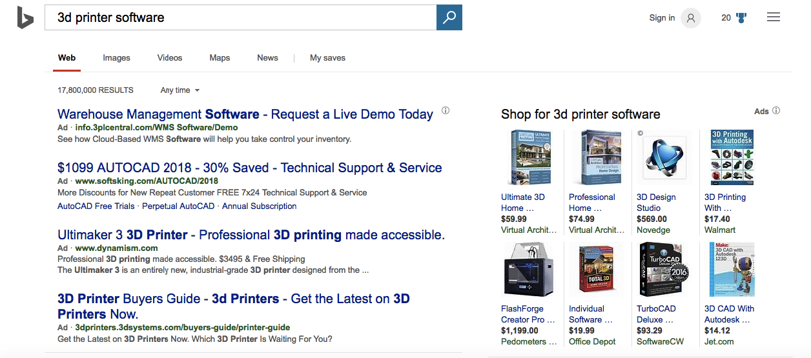
Task: Select the Web tab
Action: (67, 57)
